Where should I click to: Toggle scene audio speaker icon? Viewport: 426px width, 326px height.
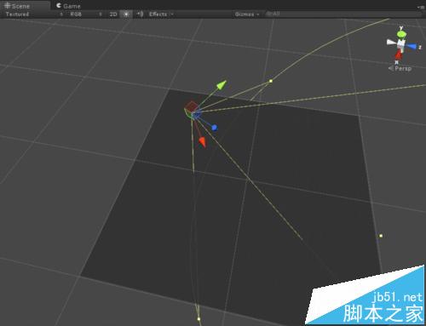[140, 14]
